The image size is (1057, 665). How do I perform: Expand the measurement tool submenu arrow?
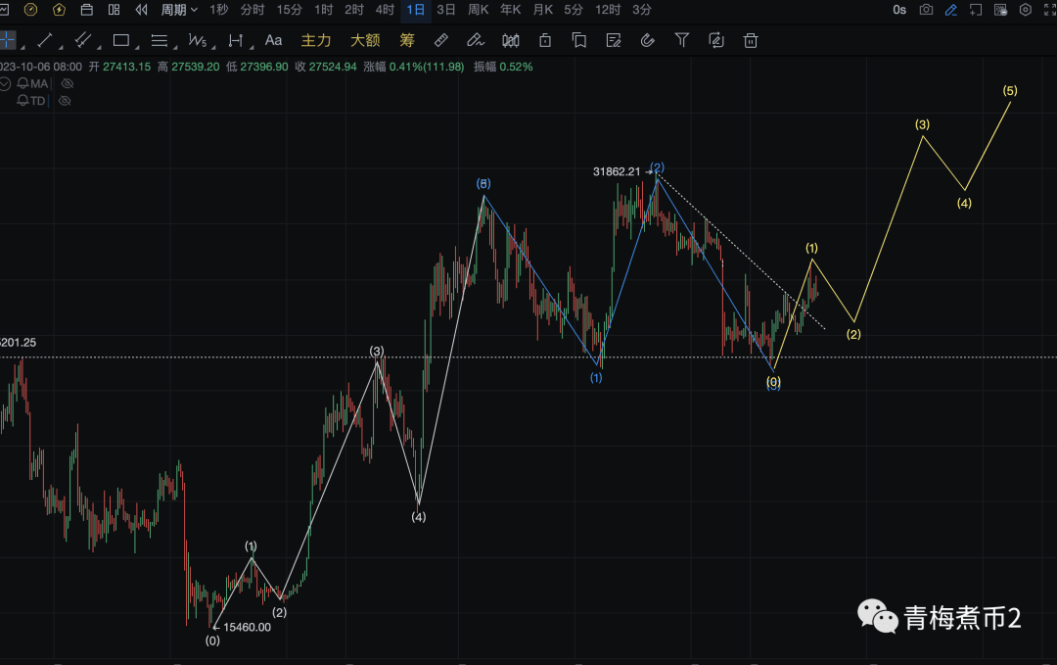tap(252, 47)
